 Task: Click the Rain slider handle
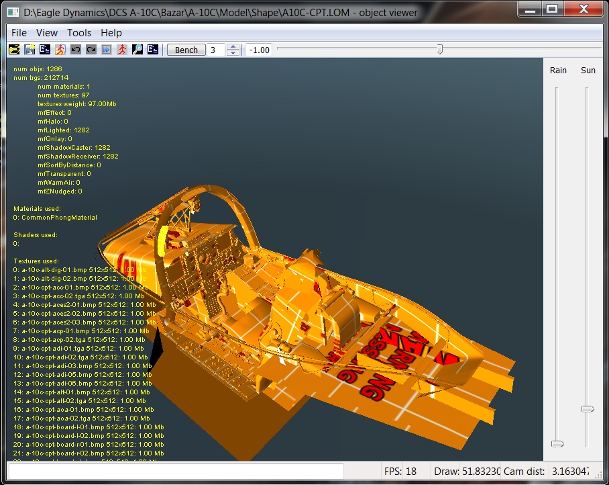point(557,444)
